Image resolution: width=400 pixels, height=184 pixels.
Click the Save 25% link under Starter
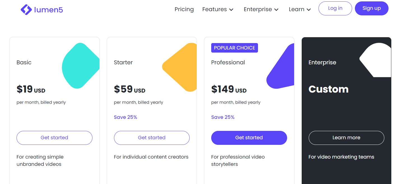pos(125,117)
